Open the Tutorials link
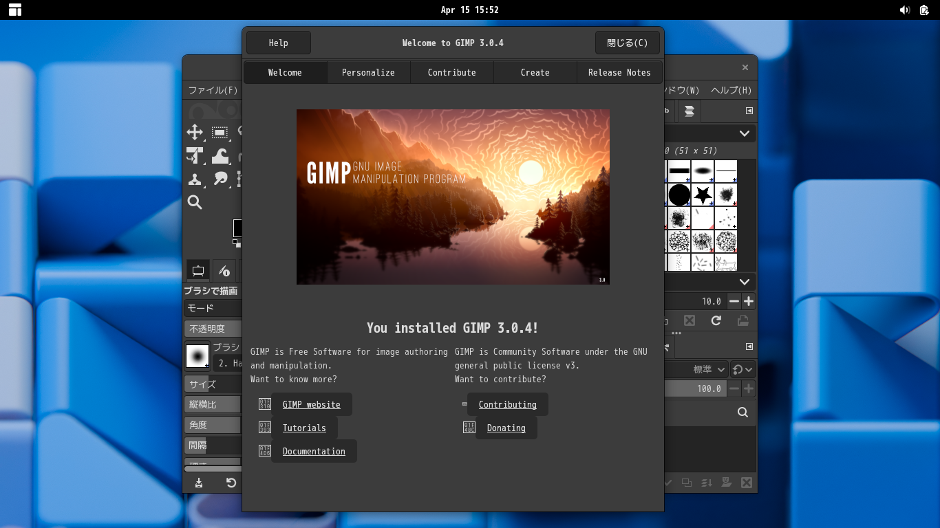Screen dimensions: 940x528 point(304,428)
